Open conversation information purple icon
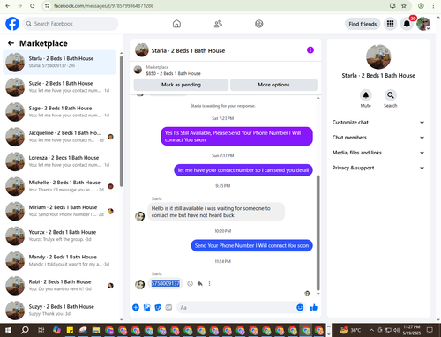The height and width of the screenshot is (337, 441). click(310, 50)
